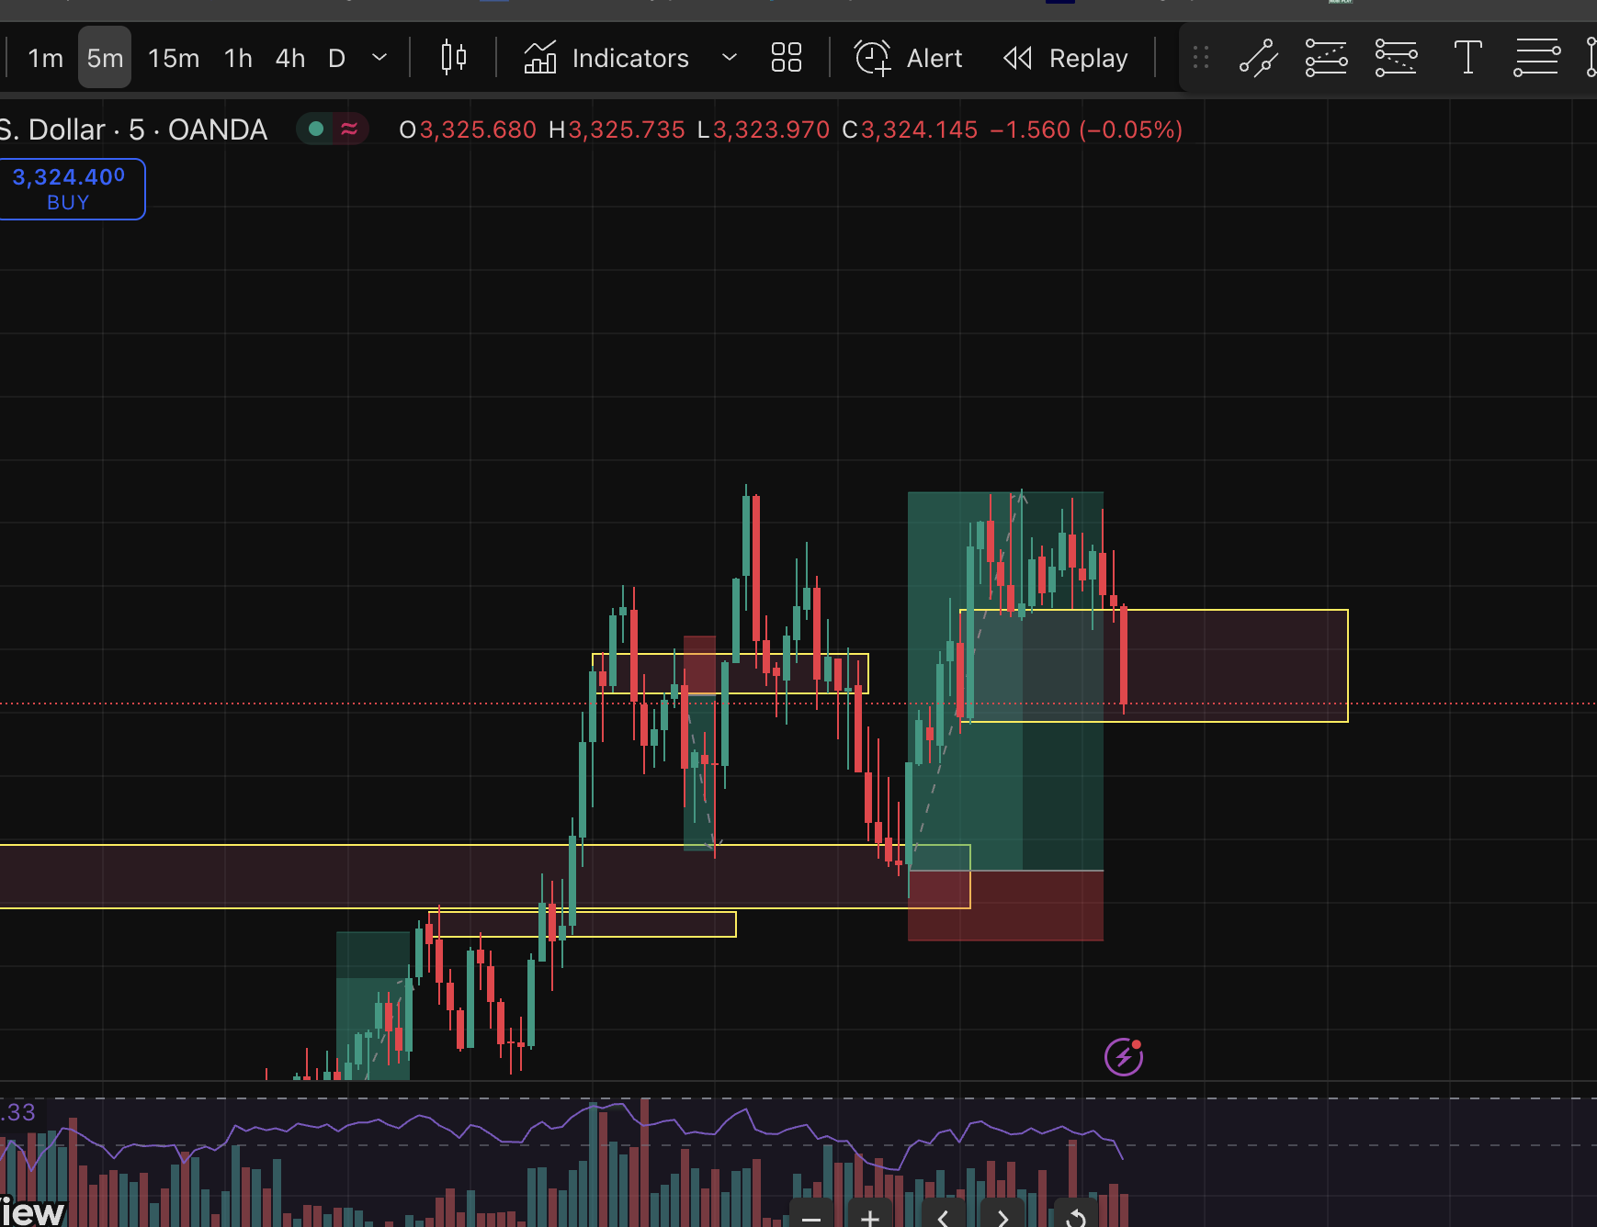Switch to the 4h timeframe

(x=290, y=58)
